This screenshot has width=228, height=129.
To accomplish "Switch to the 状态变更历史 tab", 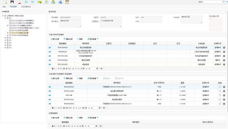I will pos(26,7).
